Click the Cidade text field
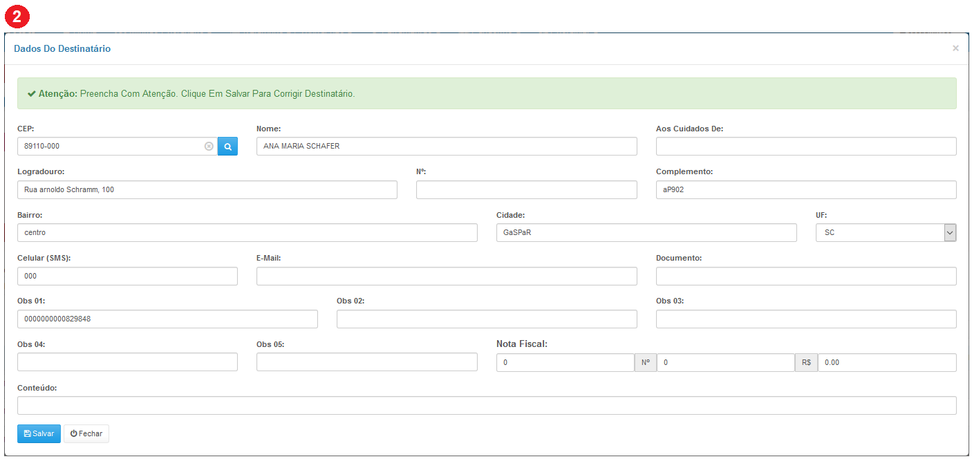The height and width of the screenshot is (459, 972). pyautogui.click(x=646, y=233)
